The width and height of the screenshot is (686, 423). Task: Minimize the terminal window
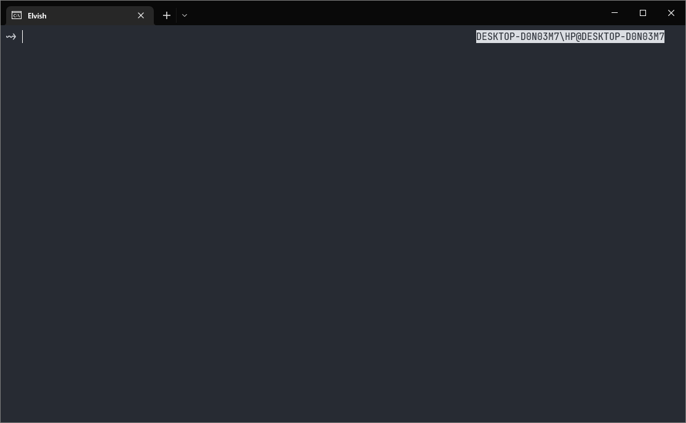[614, 13]
